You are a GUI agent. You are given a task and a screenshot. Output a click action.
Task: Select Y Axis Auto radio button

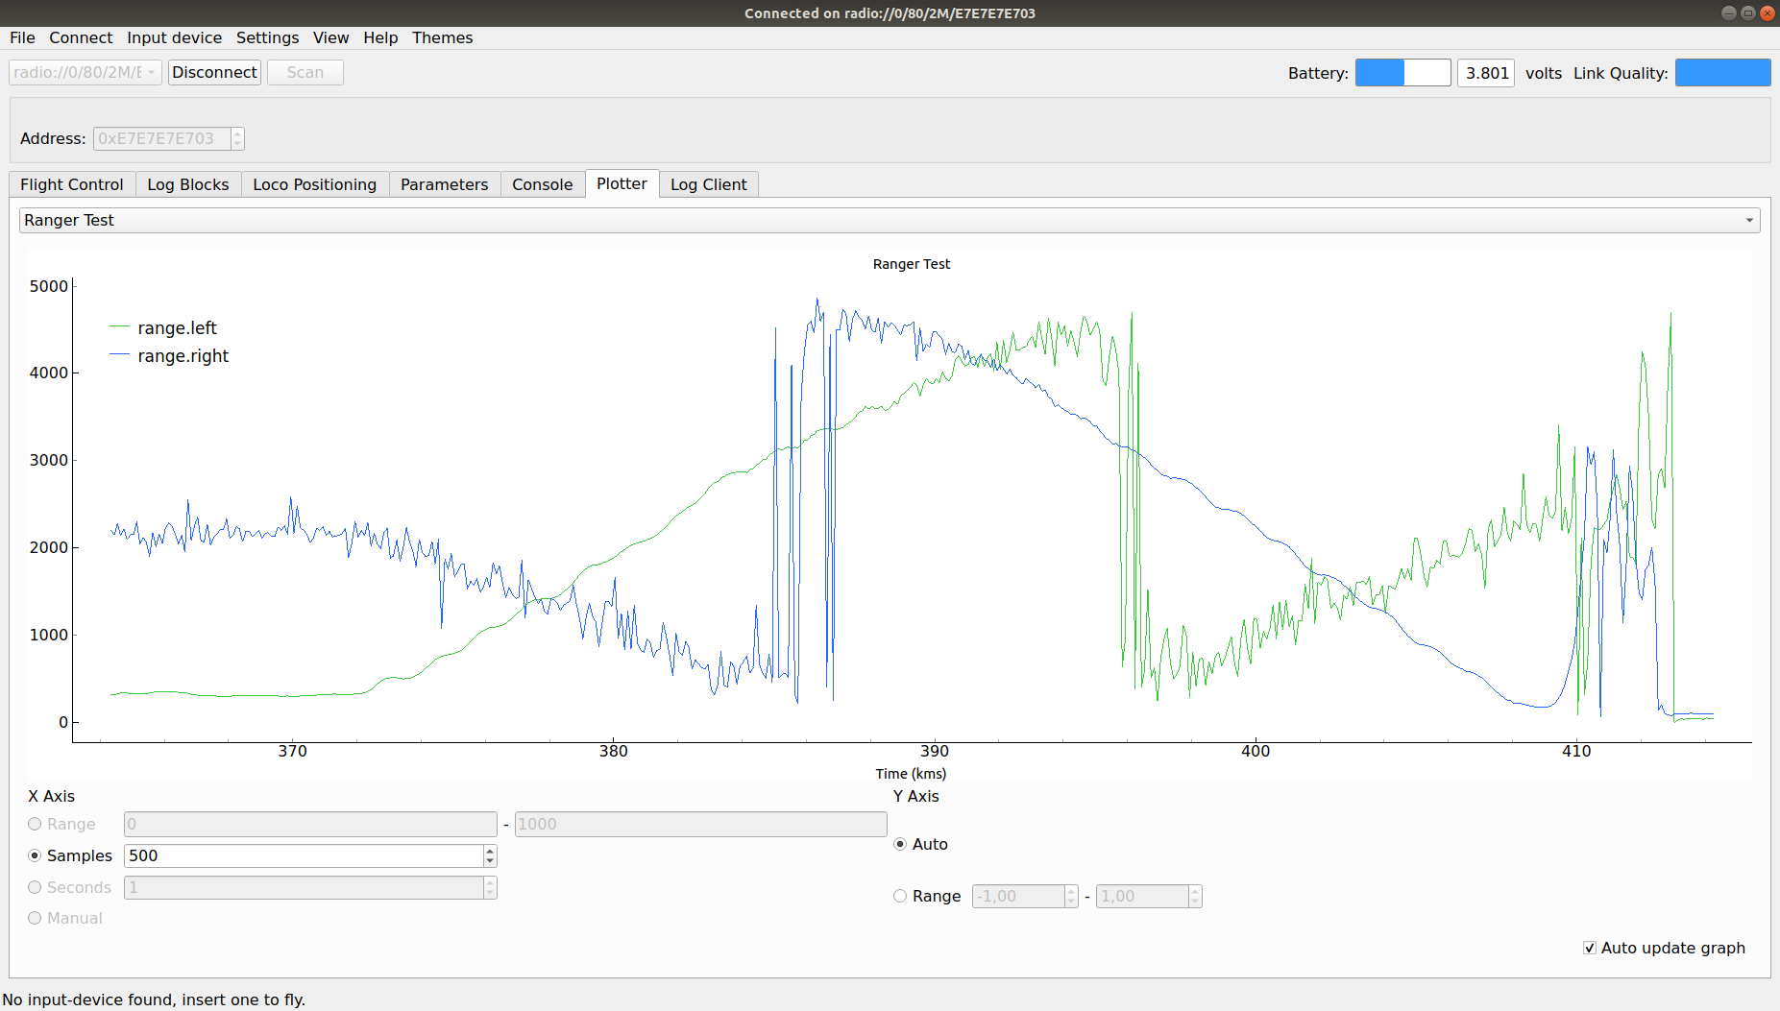pyautogui.click(x=900, y=844)
